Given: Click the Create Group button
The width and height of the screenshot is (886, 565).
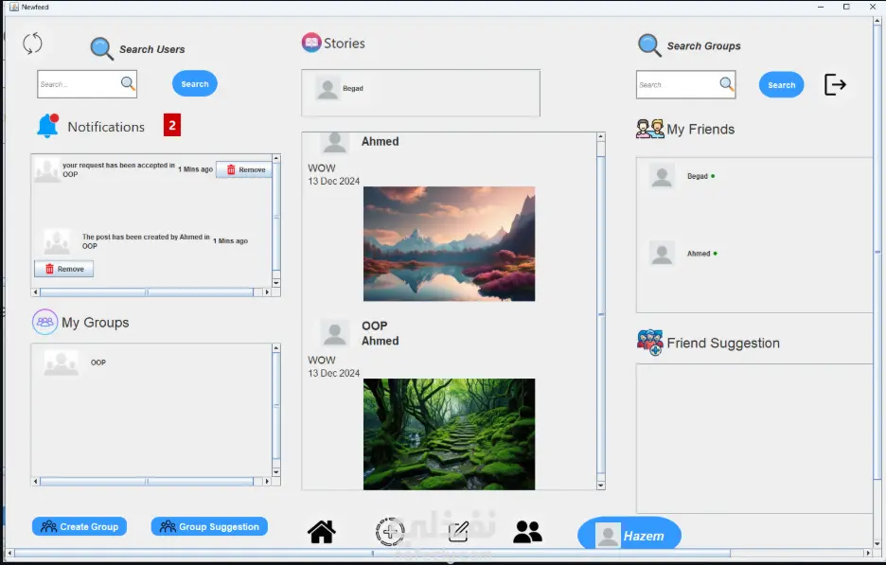Looking at the screenshot, I should click(80, 526).
